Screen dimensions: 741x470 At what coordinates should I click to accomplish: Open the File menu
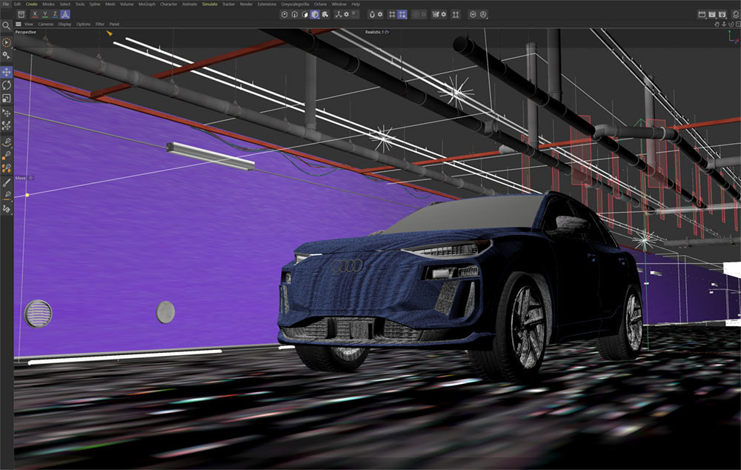pos(6,4)
